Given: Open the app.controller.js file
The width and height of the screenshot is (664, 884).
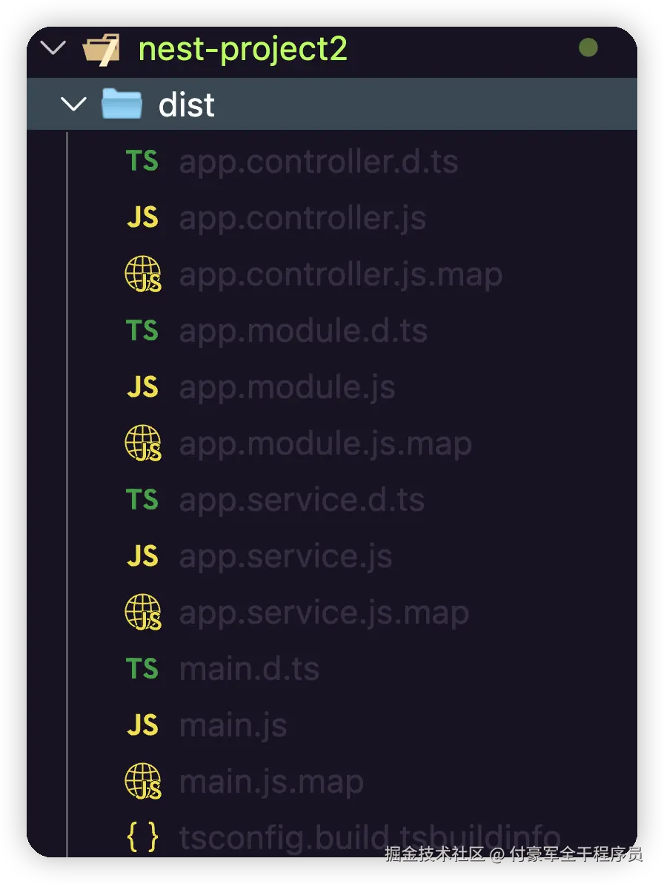Looking at the screenshot, I should pos(302,219).
